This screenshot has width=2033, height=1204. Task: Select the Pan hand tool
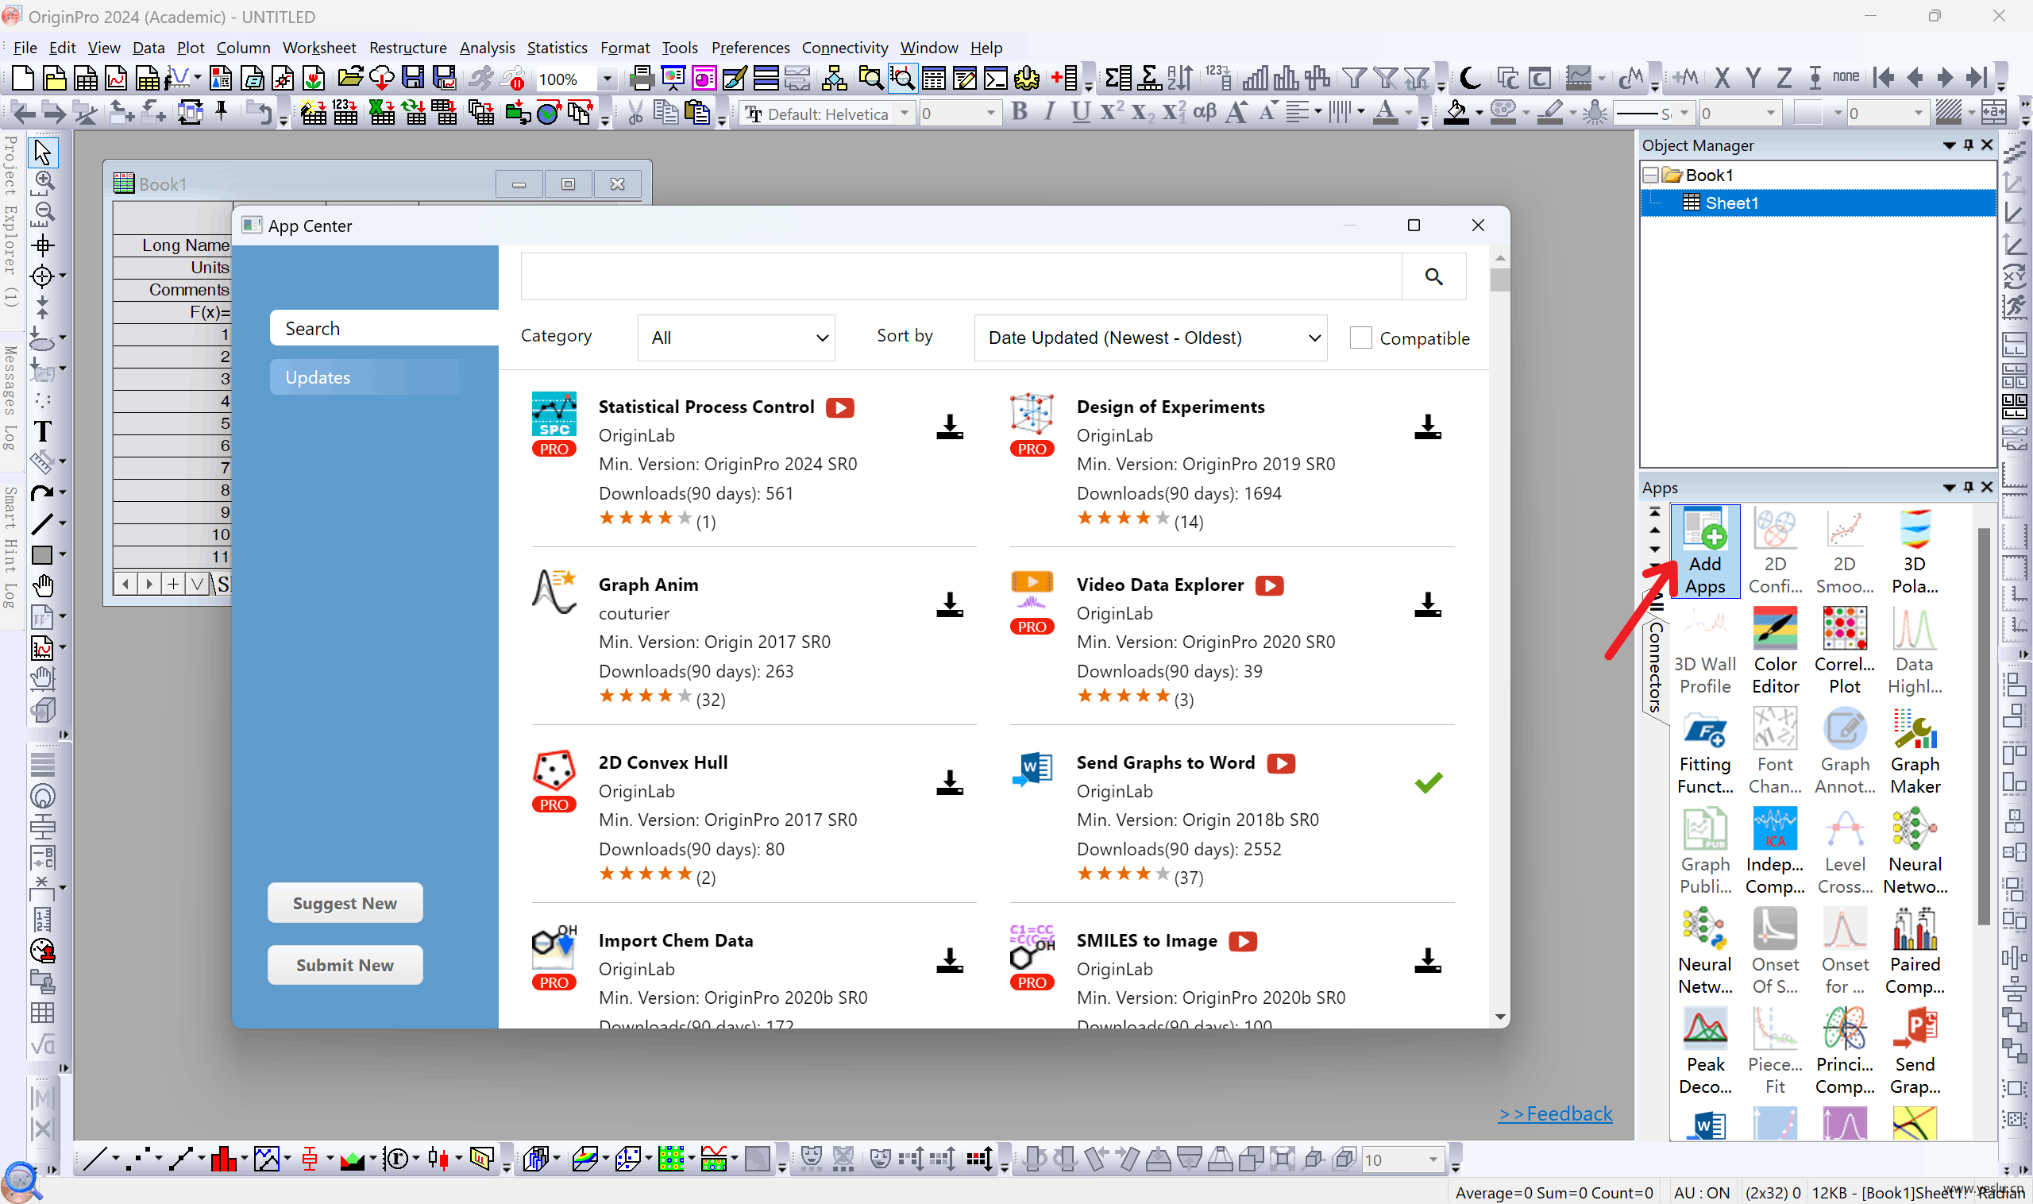tap(43, 585)
